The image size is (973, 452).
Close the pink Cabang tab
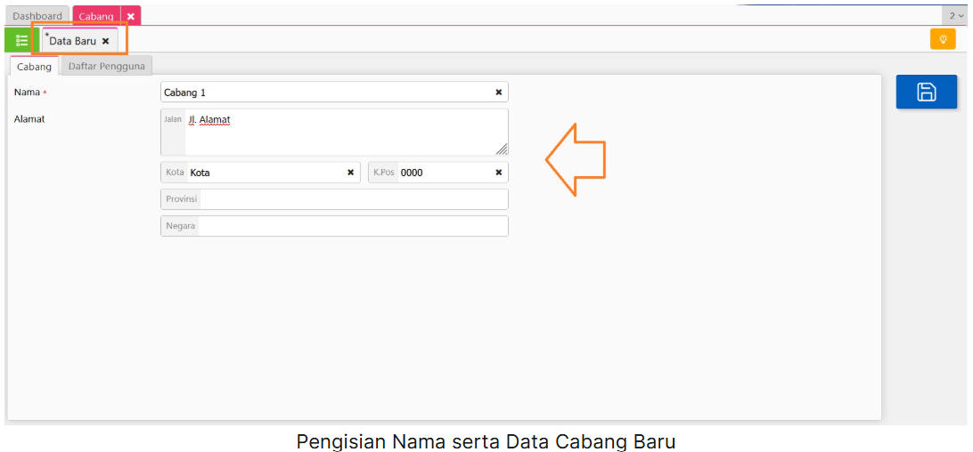(x=130, y=16)
